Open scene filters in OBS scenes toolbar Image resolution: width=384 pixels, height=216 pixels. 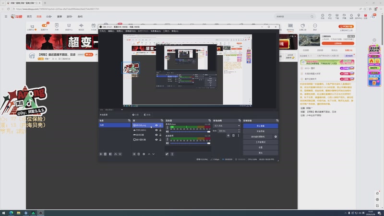tap(110, 154)
